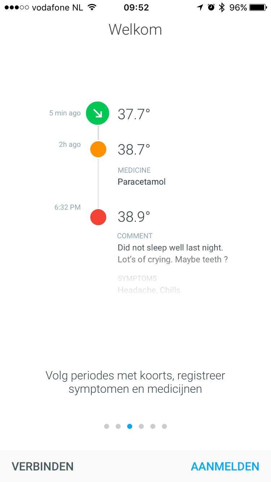The width and height of the screenshot is (271, 482).
Task: Tap the alarm clock status icon
Action: [211, 8]
